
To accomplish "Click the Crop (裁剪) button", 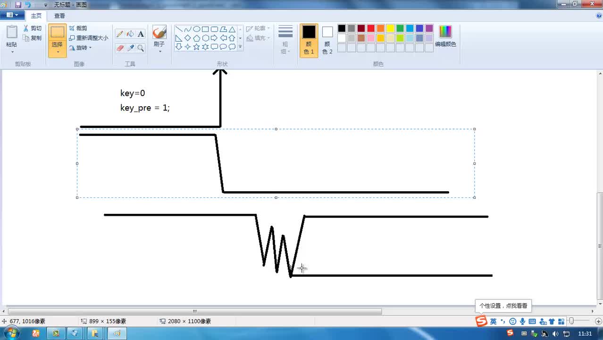I will coord(78,28).
